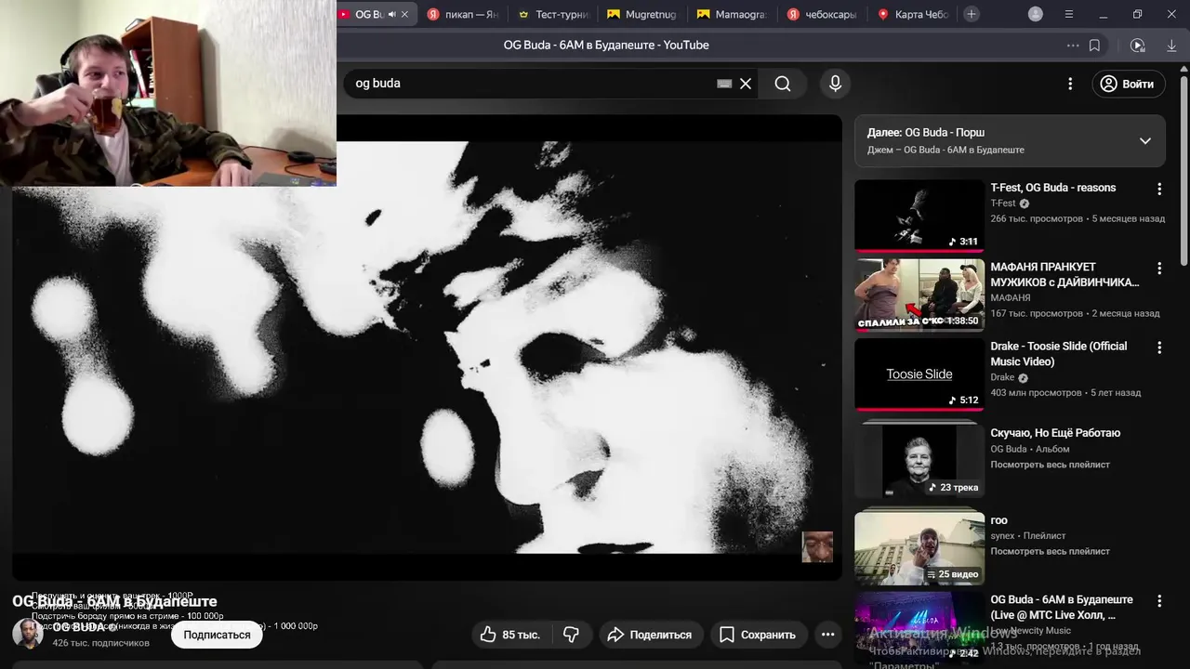Image resolution: width=1190 pixels, height=669 pixels.
Task: Open options for Drake Toosie Slide video
Action: pyautogui.click(x=1159, y=348)
